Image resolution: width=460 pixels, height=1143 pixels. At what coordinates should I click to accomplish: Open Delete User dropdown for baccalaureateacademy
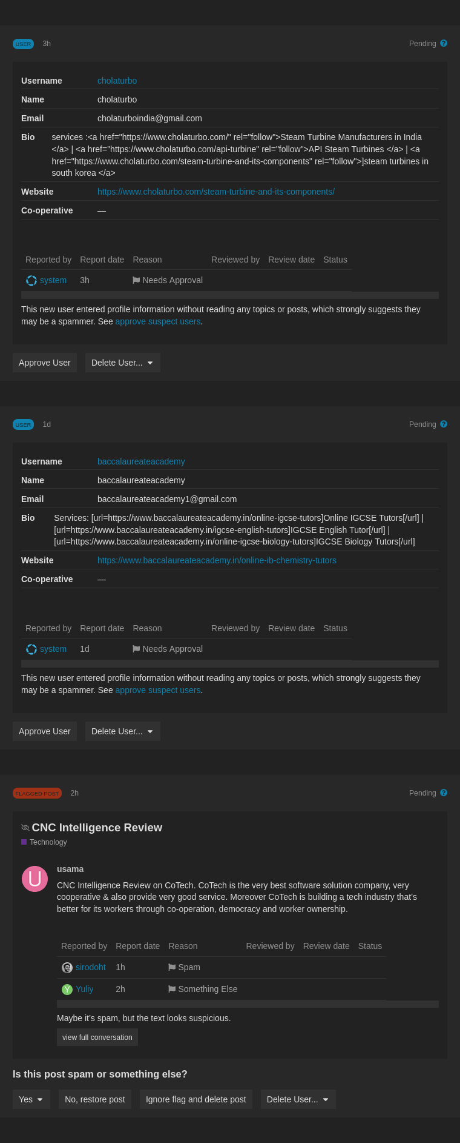pyautogui.click(x=122, y=731)
